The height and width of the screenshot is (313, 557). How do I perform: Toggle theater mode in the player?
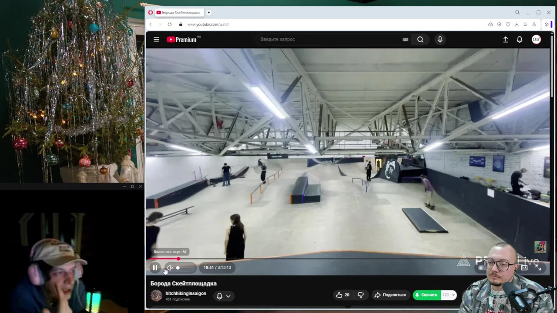pyautogui.click(x=524, y=268)
